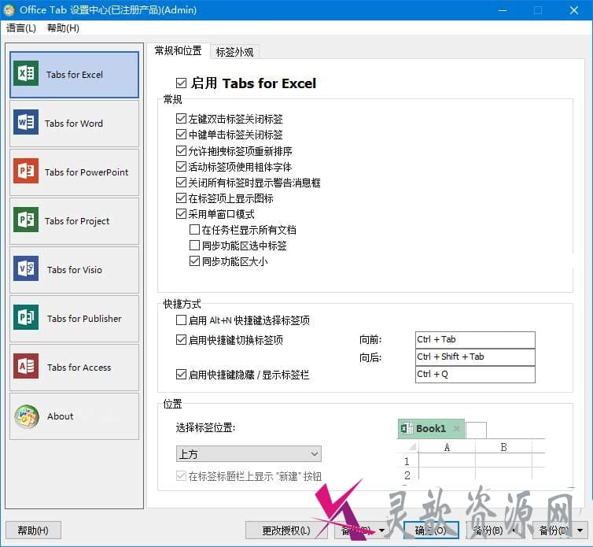Toggle 中键单击标签关闭标签 option
593x547 pixels.
tap(181, 135)
